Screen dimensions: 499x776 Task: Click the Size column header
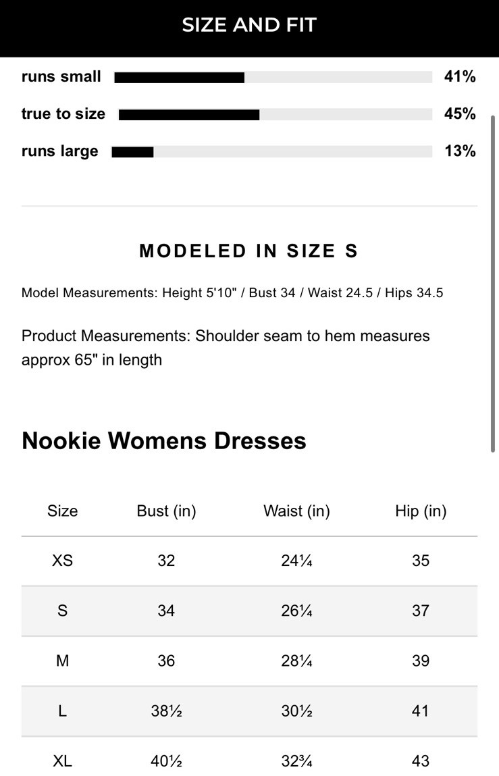(62, 511)
